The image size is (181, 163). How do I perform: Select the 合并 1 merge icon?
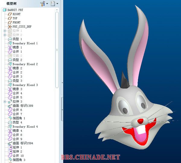pyautogui.click(x=10, y=51)
